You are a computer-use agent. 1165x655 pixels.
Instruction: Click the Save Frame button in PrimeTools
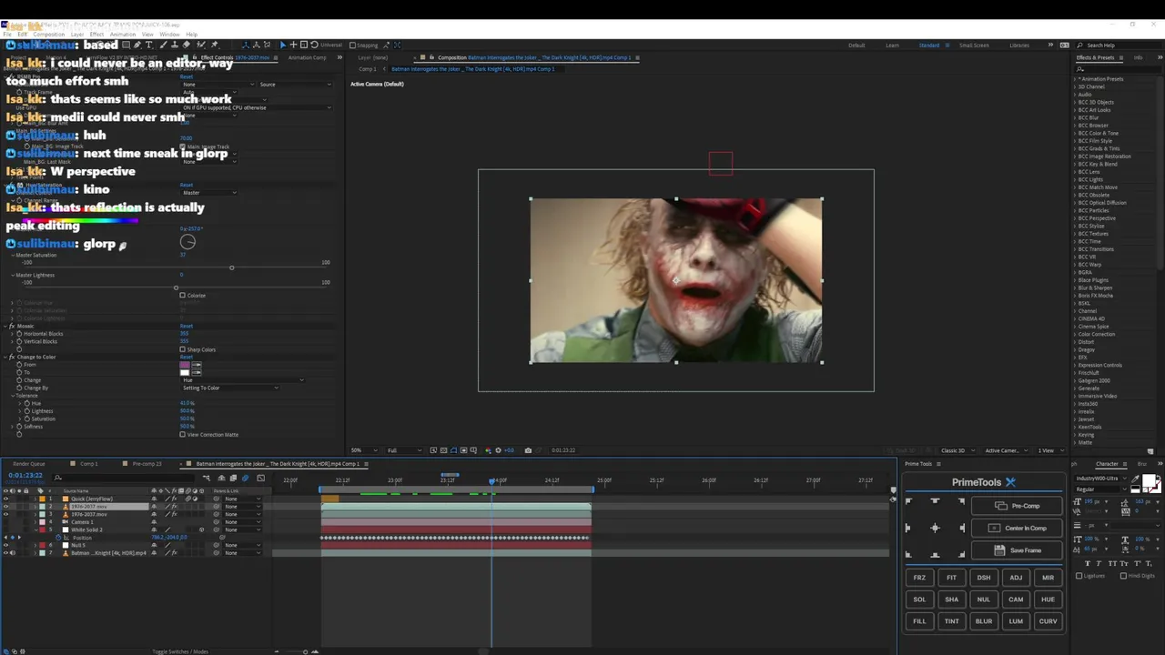pos(1018,550)
